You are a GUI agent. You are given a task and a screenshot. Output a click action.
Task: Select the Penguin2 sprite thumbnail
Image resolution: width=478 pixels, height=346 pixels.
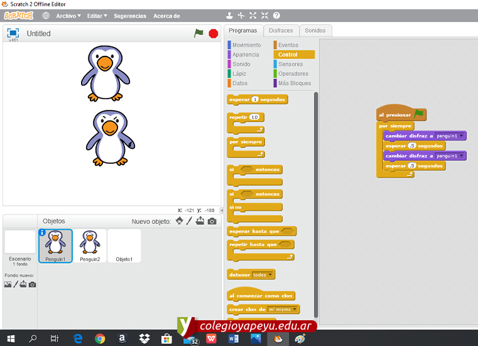coord(89,245)
